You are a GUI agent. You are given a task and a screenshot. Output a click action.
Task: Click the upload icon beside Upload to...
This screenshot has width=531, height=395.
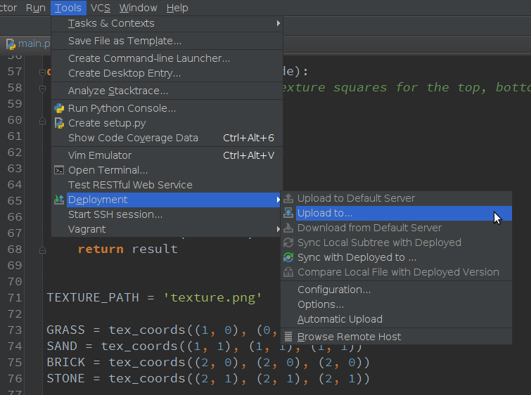click(x=288, y=213)
